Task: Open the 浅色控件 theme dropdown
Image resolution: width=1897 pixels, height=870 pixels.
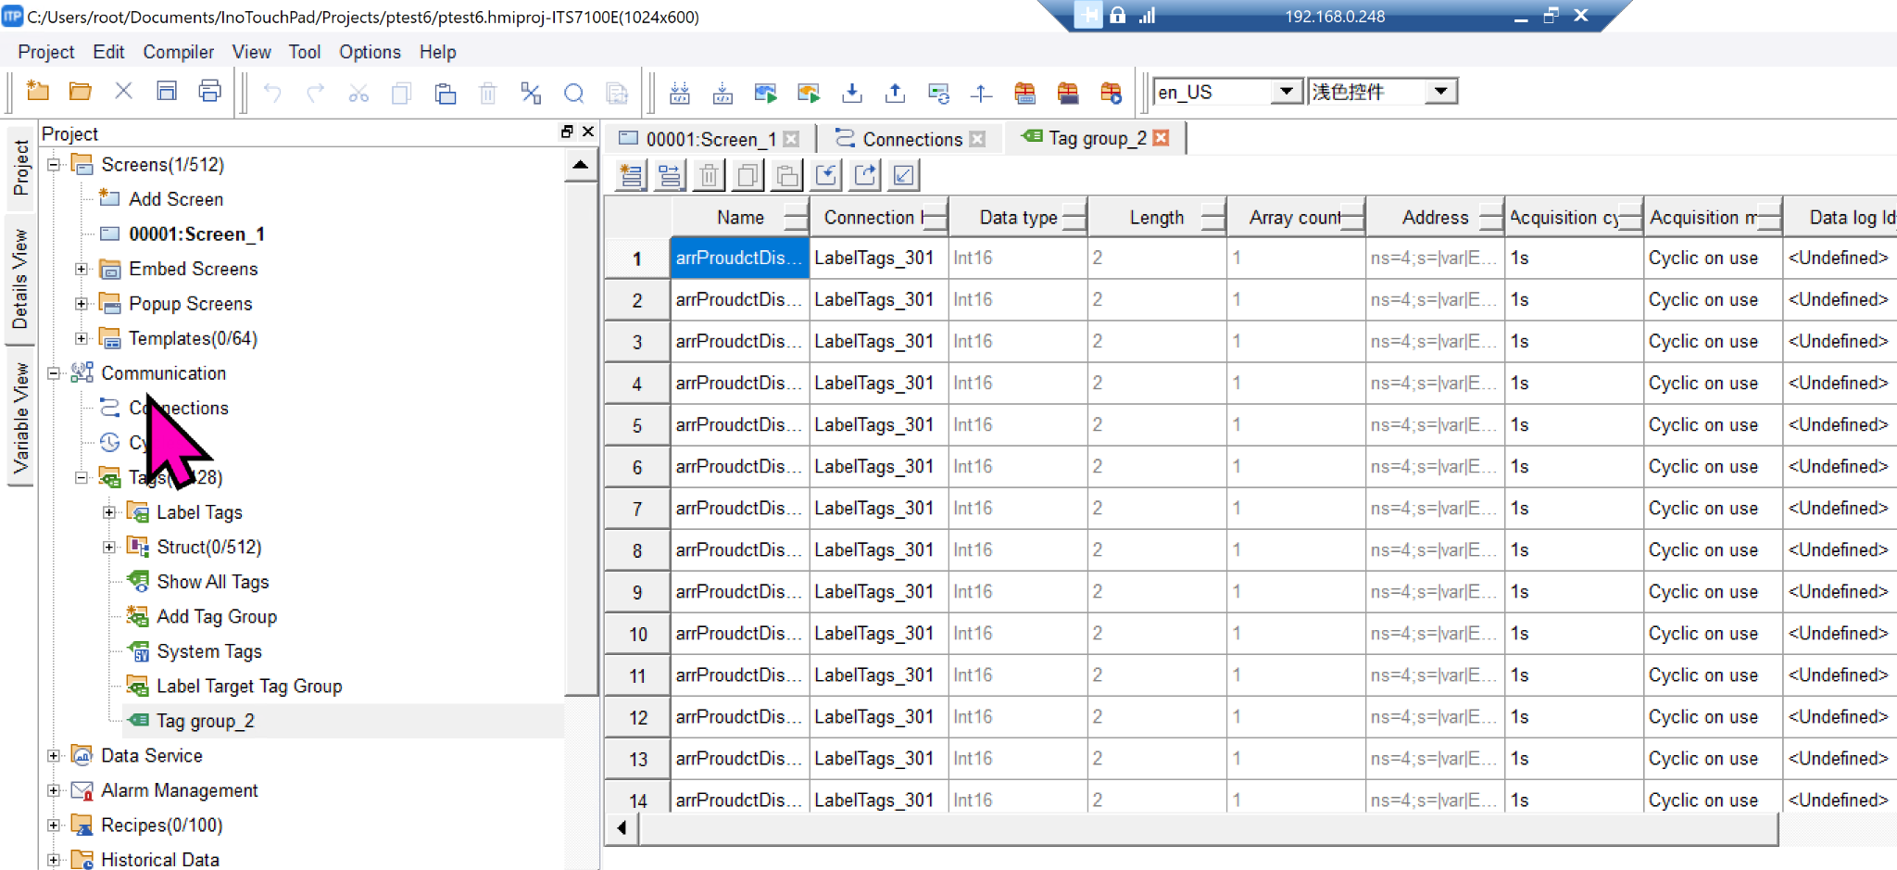Action: [x=1440, y=92]
